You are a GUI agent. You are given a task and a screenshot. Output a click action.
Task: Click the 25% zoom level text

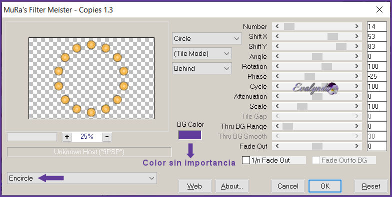[x=87, y=137]
